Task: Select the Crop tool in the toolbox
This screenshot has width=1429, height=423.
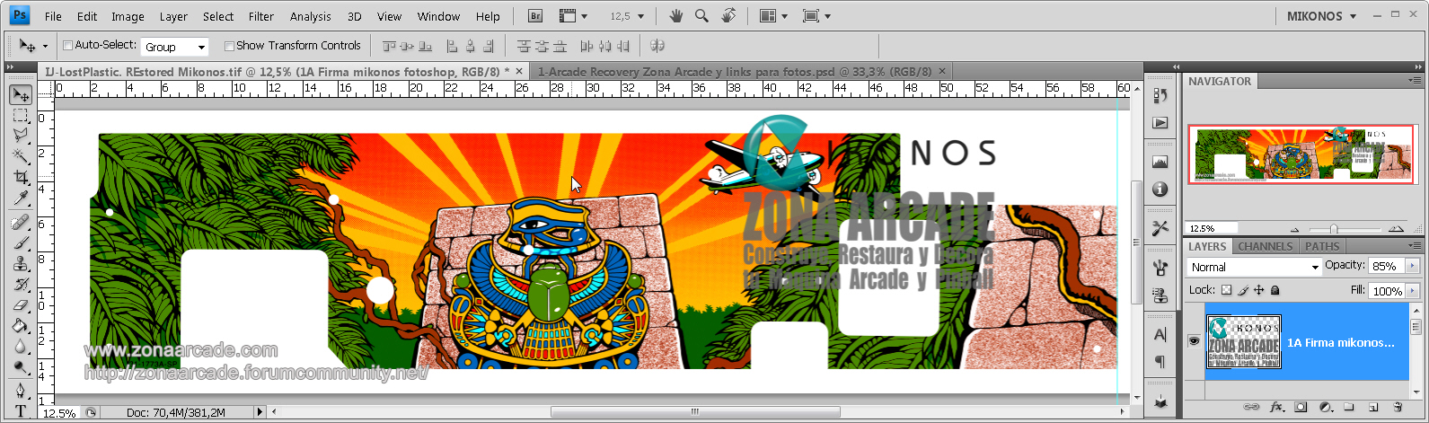Action: click(x=20, y=178)
